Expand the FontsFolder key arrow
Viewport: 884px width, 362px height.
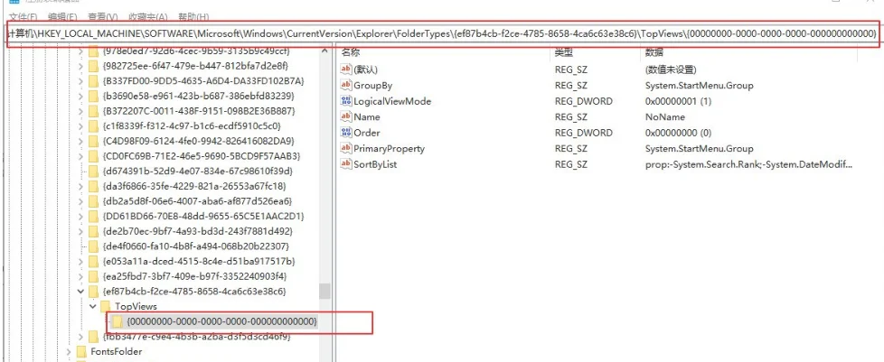tap(68, 351)
